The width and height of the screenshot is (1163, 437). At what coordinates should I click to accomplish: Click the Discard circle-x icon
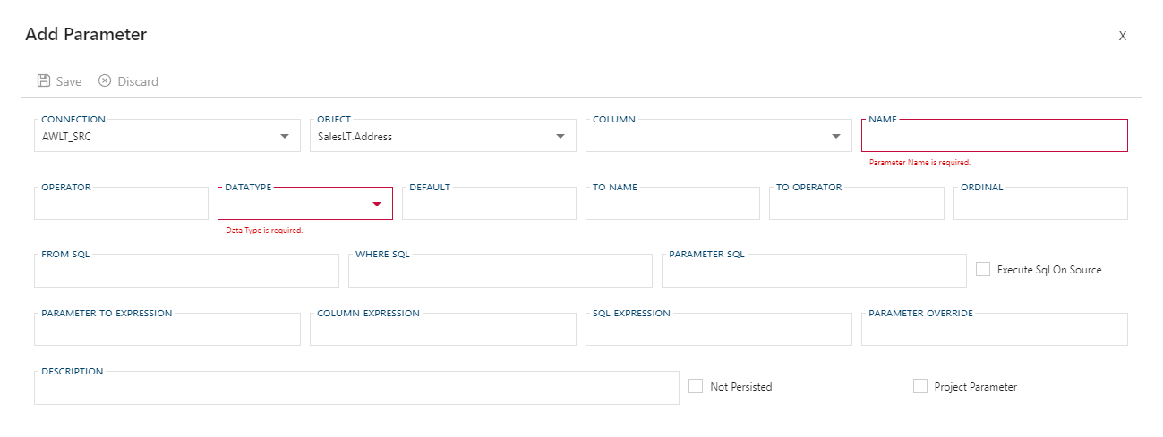click(x=105, y=81)
